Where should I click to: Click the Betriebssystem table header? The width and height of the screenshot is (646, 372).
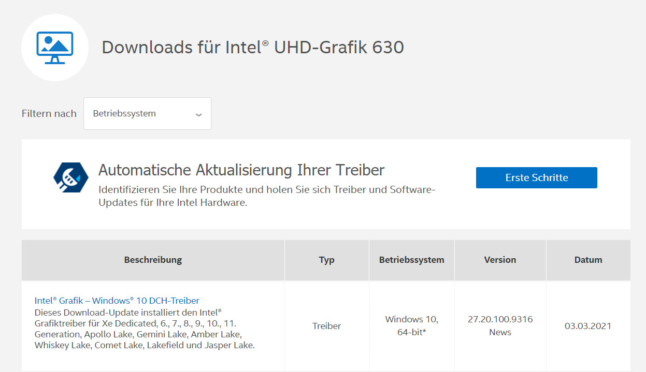coord(411,260)
